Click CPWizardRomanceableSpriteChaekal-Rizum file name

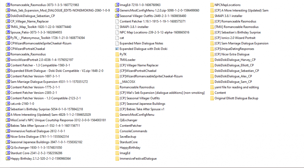[41, 43]
